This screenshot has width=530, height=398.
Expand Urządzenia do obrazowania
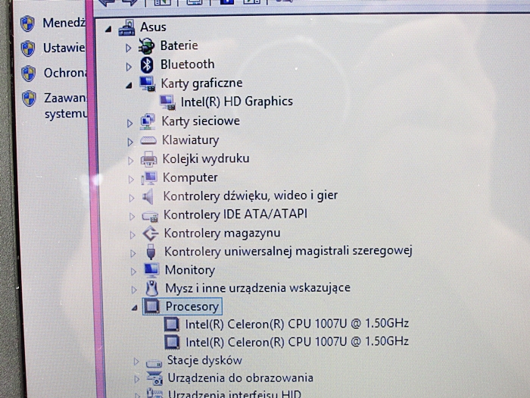click(137, 379)
